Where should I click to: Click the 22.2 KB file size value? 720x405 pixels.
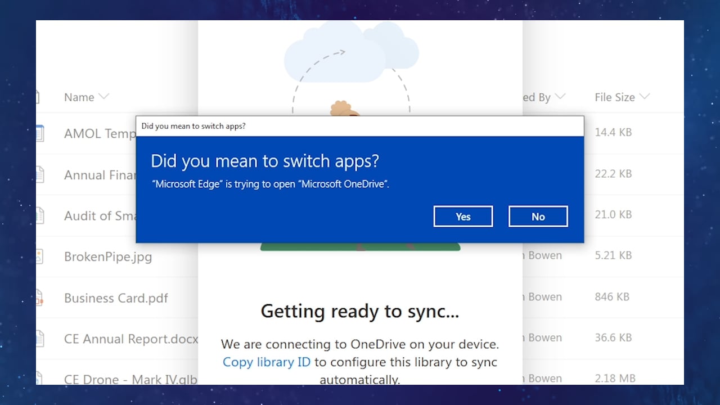point(613,174)
